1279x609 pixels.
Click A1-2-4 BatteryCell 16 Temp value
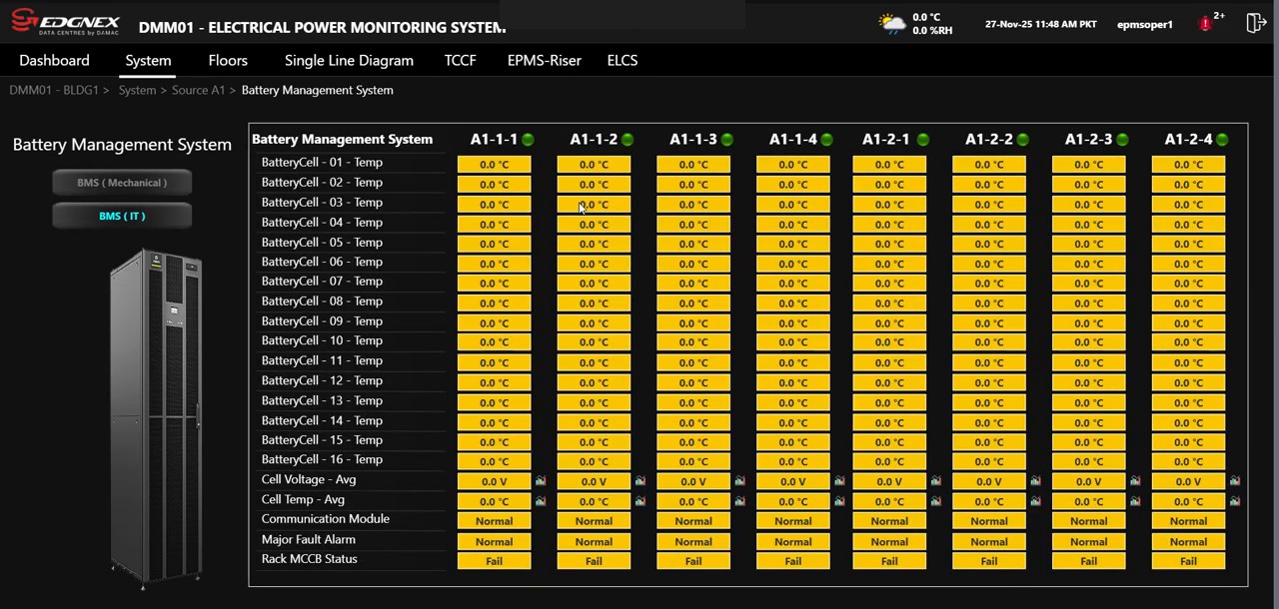[x=1188, y=461]
